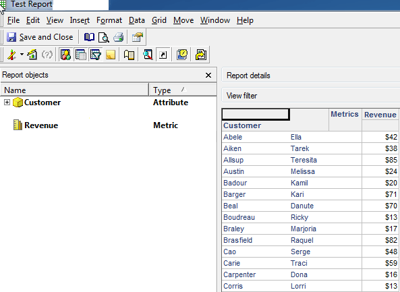The image size is (400, 292).
Task: Click the Abele customer link
Action: point(233,137)
